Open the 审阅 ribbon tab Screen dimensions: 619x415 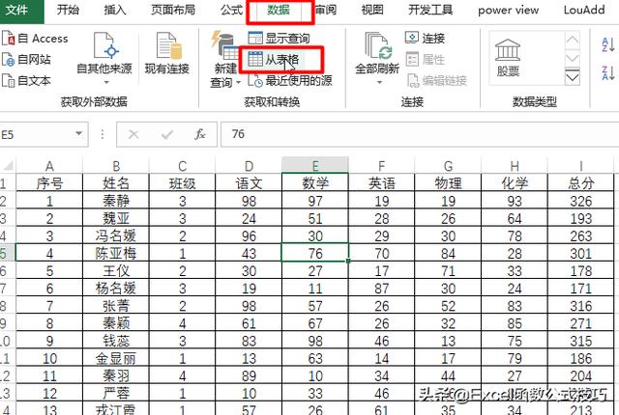[326, 10]
